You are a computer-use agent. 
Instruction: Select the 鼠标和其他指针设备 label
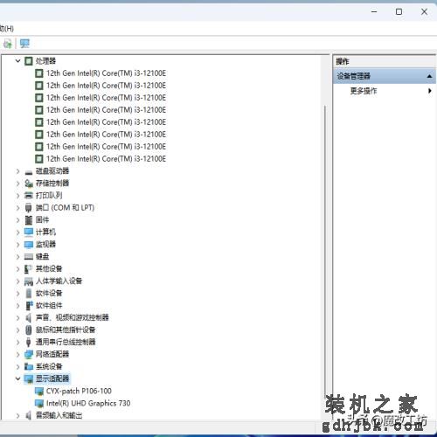[x=66, y=329]
